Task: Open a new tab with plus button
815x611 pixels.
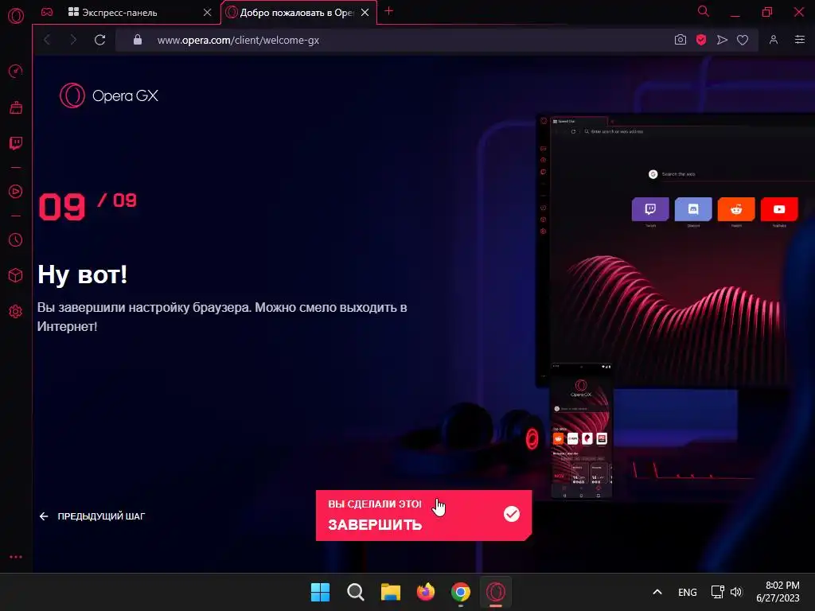Action: pos(388,11)
